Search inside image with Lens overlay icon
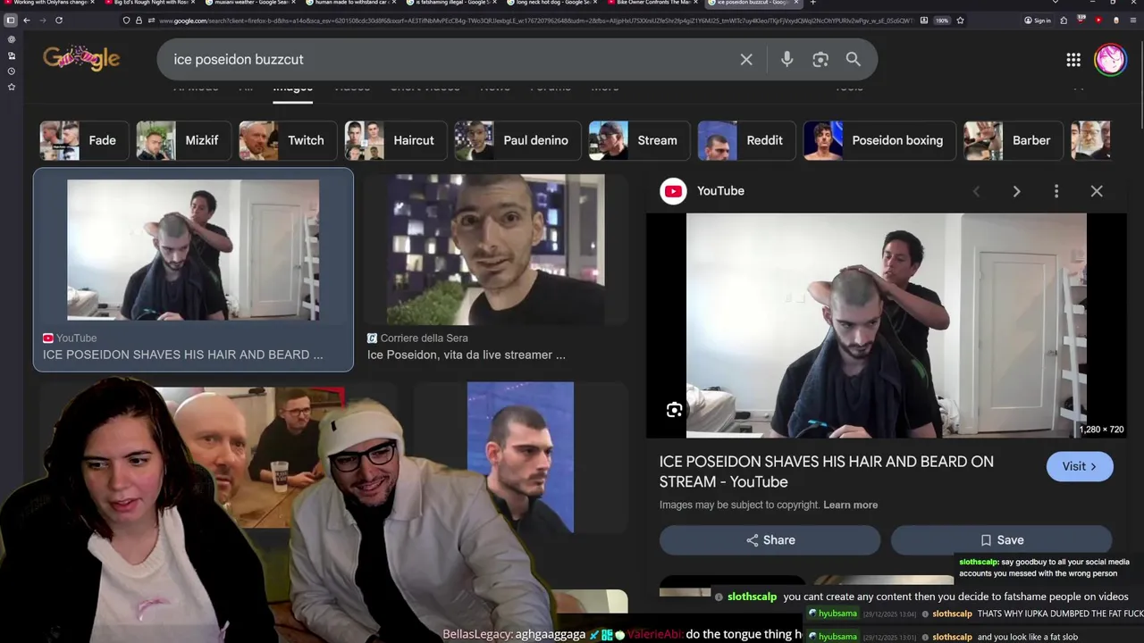1144x643 pixels. point(674,410)
